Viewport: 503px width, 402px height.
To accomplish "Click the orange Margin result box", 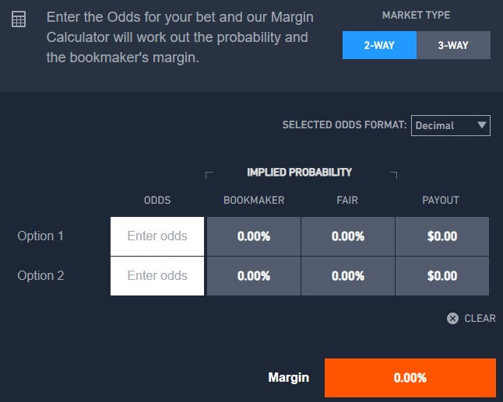I will [x=410, y=378].
